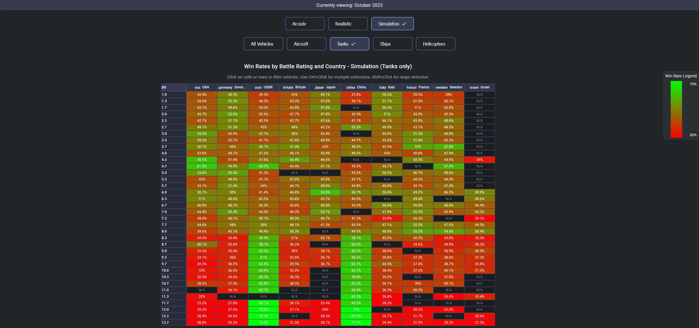Click the Win Rate Legend gradient bar

pos(676,109)
